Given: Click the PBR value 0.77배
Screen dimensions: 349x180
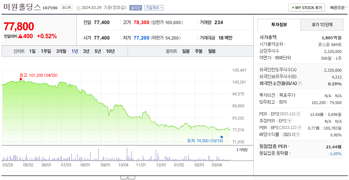Looking at the screenshot, I should [314, 128].
